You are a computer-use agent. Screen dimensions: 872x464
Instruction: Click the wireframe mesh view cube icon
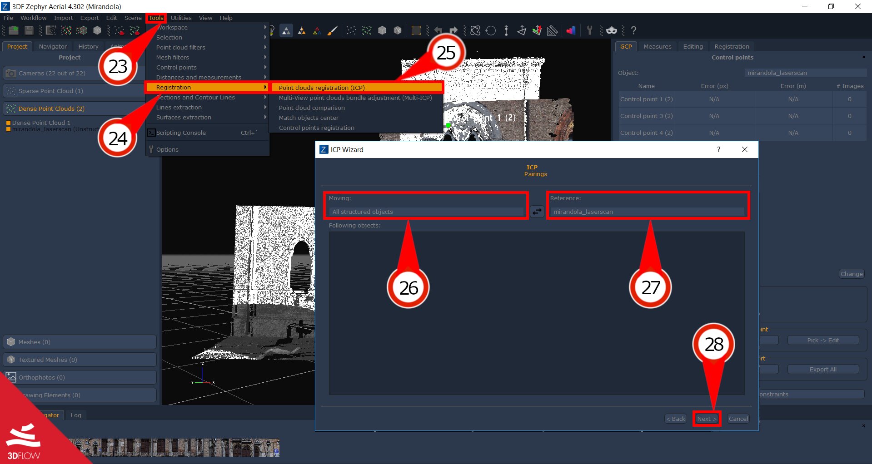coord(398,30)
